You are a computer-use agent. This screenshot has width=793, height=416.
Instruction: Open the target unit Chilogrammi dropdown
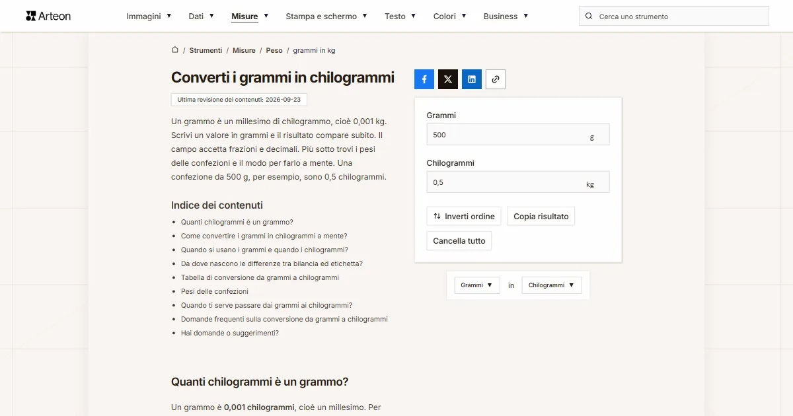[552, 285]
